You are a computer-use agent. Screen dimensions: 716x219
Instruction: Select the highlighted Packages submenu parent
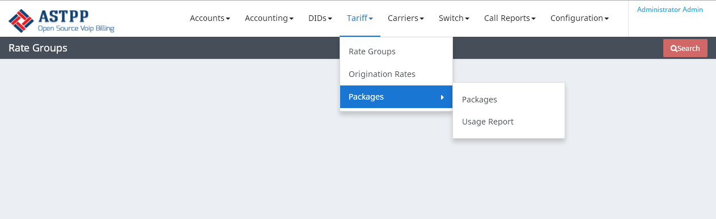[x=396, y=97]
